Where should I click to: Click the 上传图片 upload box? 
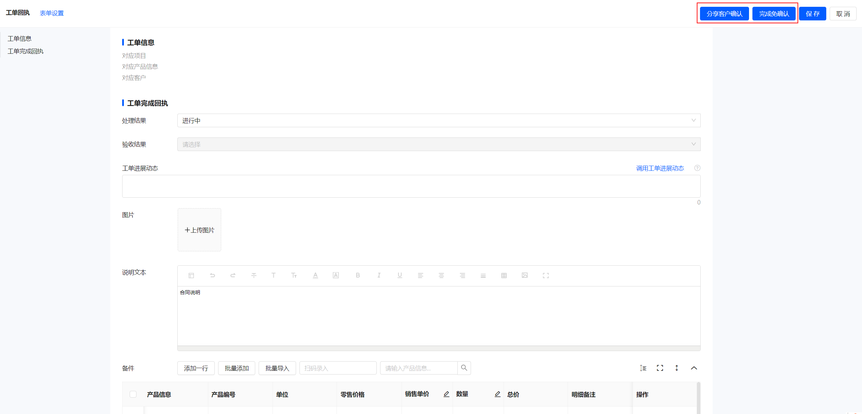[x=199, y=230]
